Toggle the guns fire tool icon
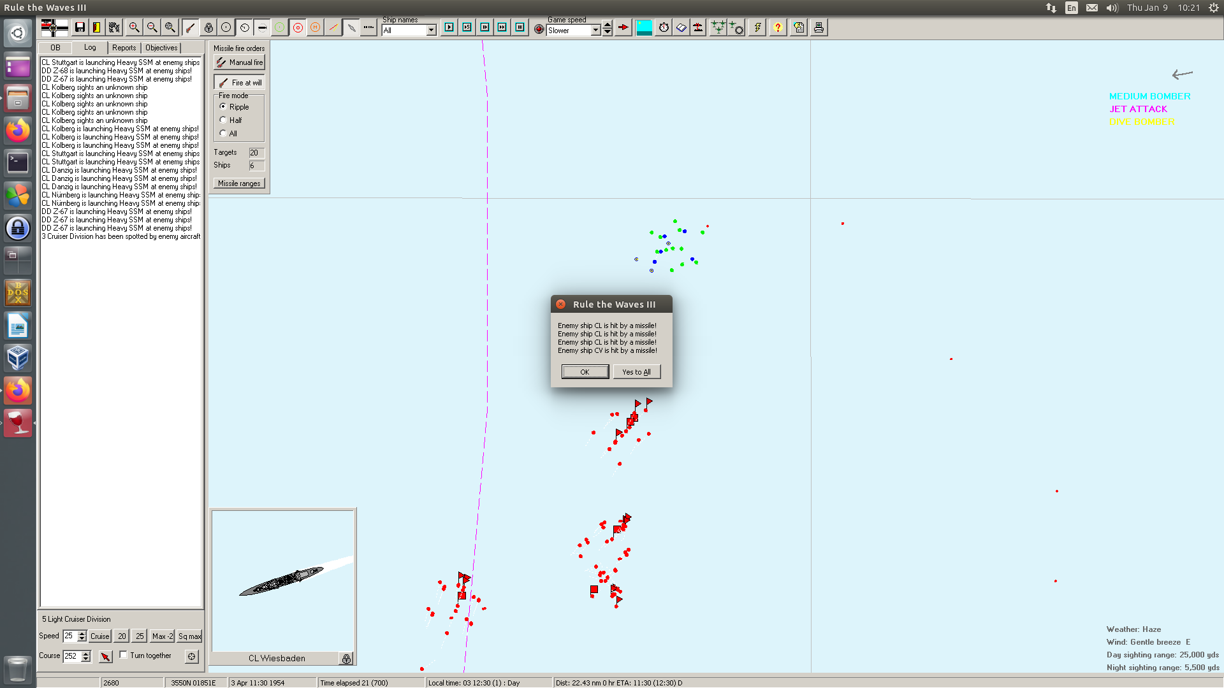This screenshot has width=1224, height=688. pos(190,27)
